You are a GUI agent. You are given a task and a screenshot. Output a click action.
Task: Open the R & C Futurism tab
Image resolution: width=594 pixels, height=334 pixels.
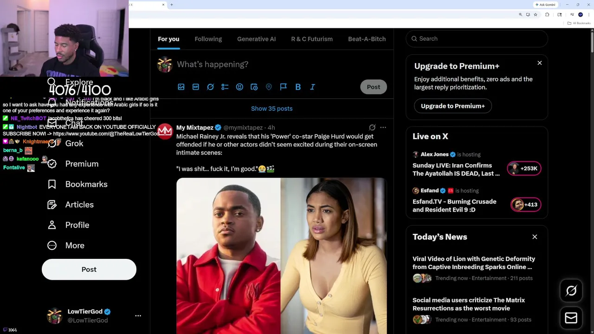pyautogui.click(x=312, y=39)
